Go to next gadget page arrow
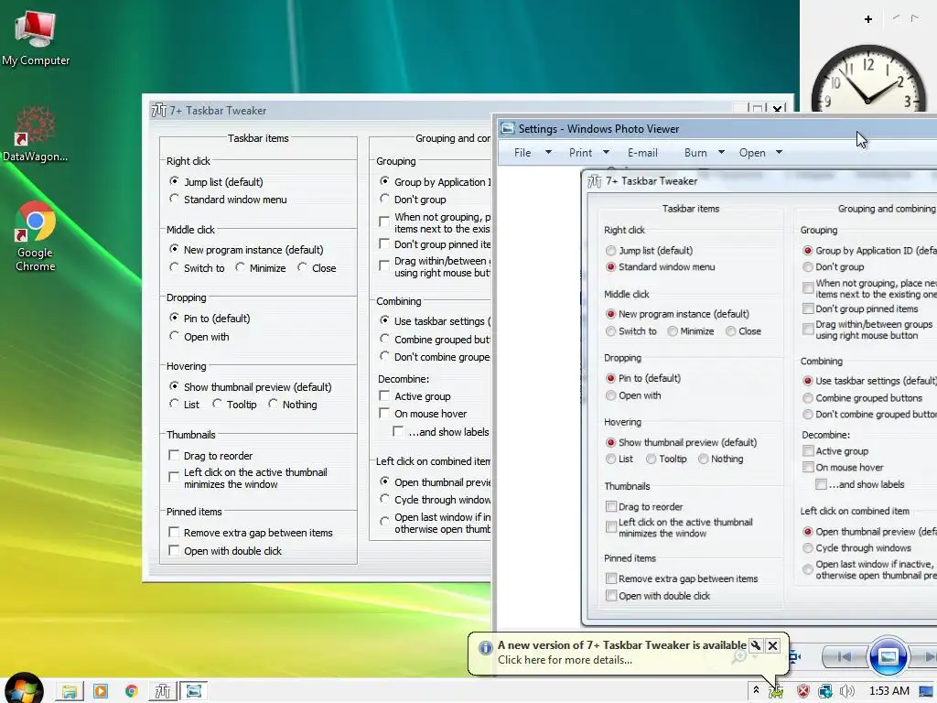The height and width of the screenshot is (703, 937). [914, 18]
